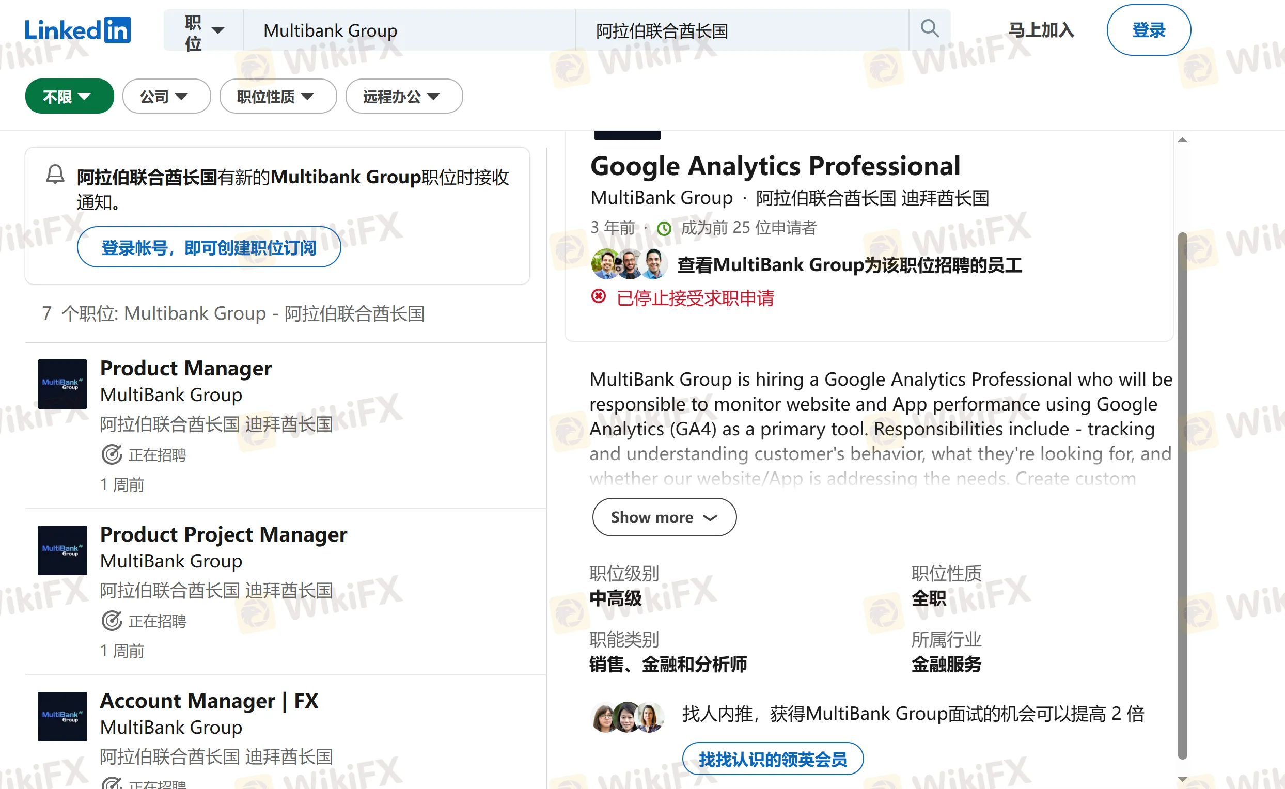Click the Google Analytics Professional job title
This screenshot has height=789, width=1285.
pos(775,166)
